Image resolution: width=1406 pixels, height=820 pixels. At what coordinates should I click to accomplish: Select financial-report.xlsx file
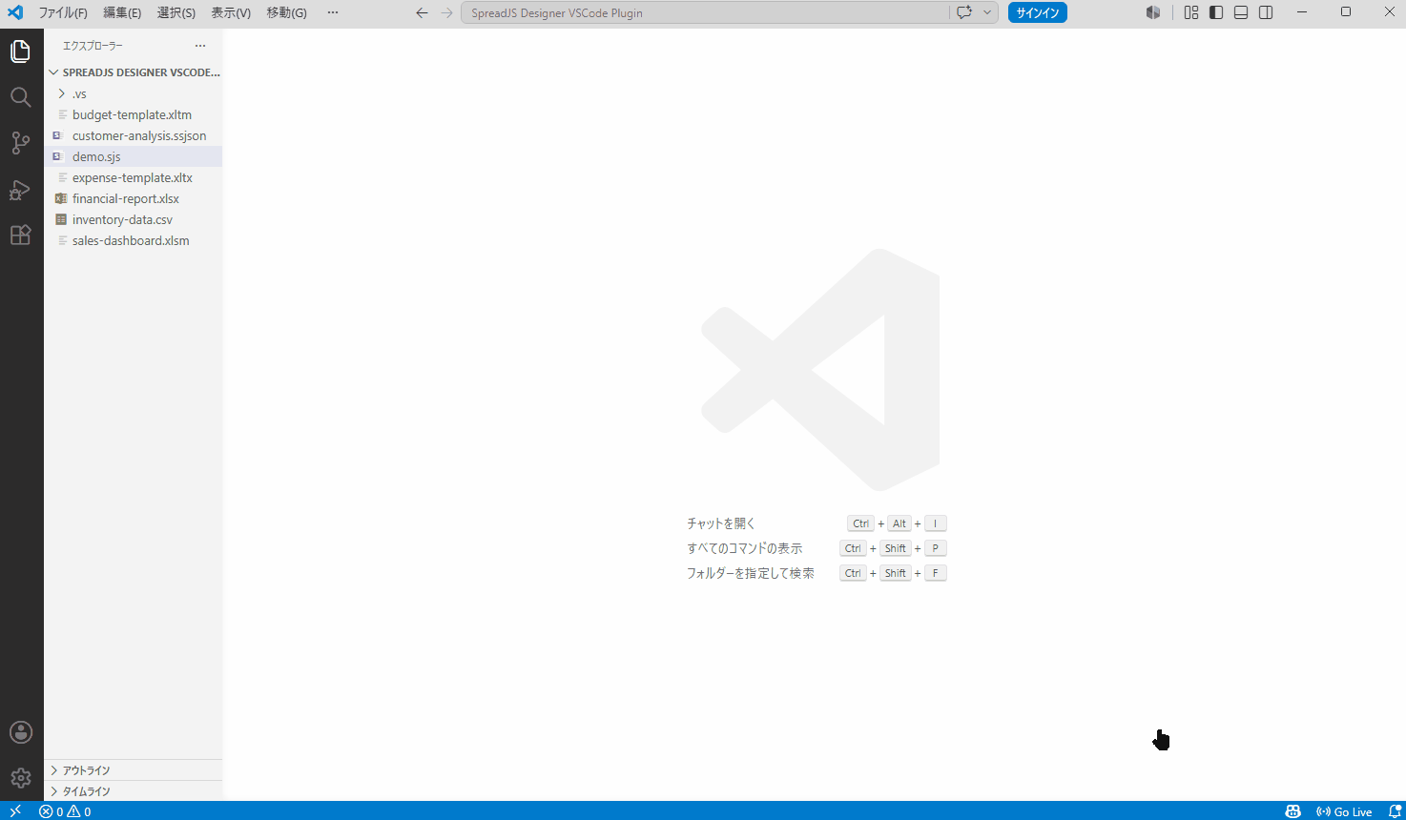[134, 198]
